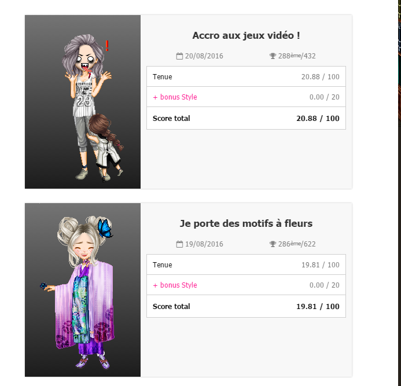Click the blue butterfly hair accessory
This screenshot has width=401, height=386.
tap(105, 228)
